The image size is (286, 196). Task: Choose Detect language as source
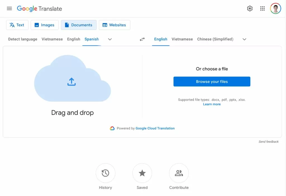[x=23, y=39]
